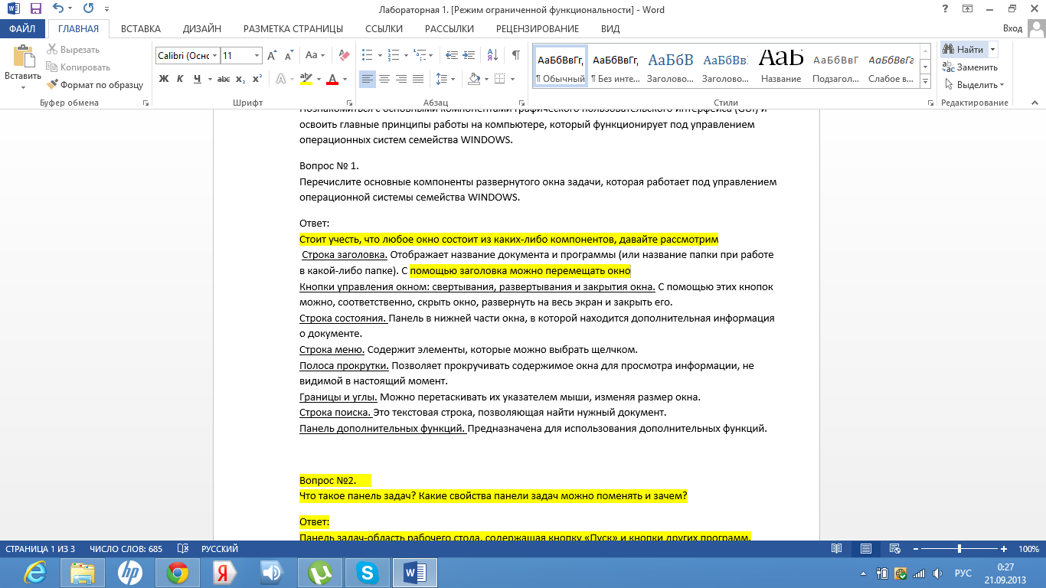The width and height of the screenshot is (1046, 588).
Task: Click the Вход sign-in link
Action: tap(1012, 29)
